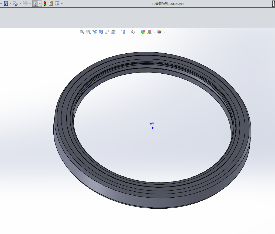275x234 pixels.
Task: Click the Previous View icon
Action: [95, 32]
